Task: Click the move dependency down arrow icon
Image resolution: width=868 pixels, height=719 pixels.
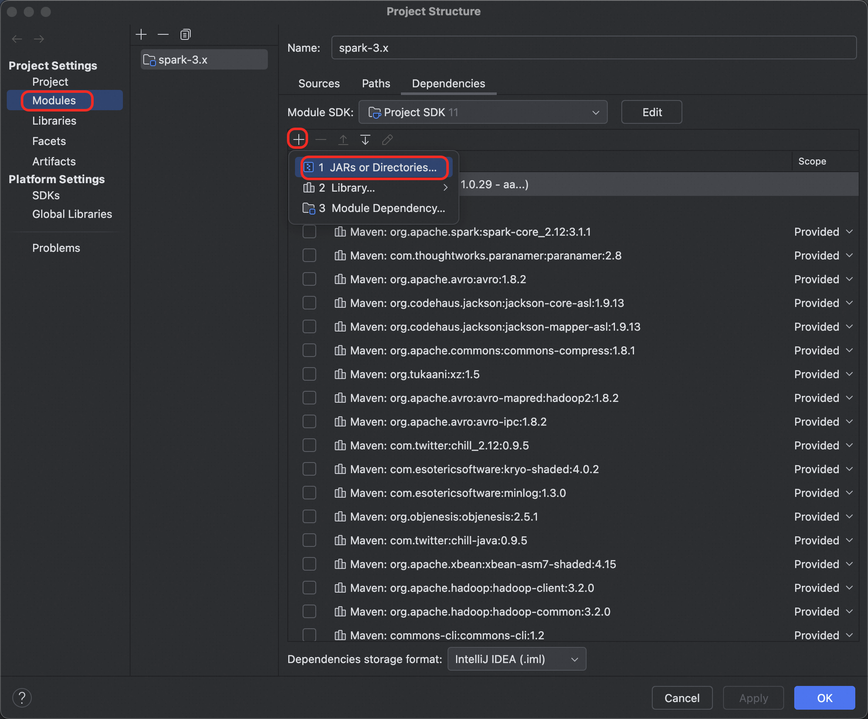Action: click(365, 139)
